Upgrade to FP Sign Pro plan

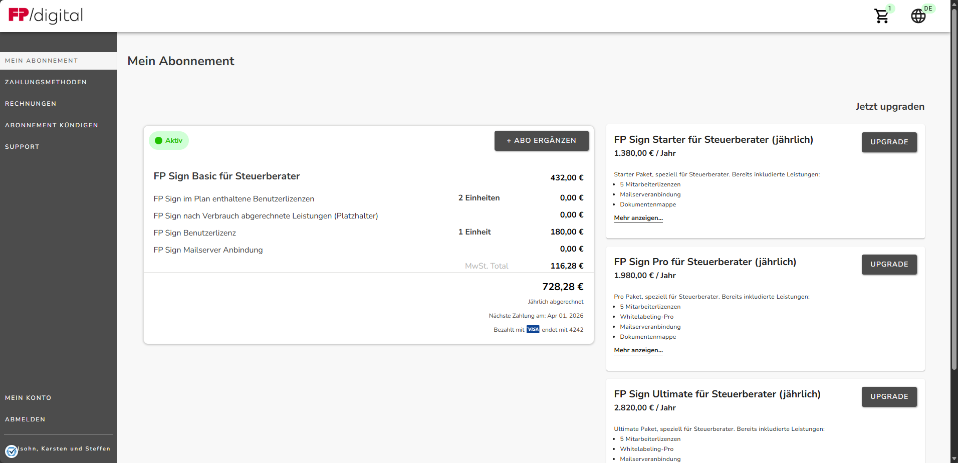click(x=889, y=265)
